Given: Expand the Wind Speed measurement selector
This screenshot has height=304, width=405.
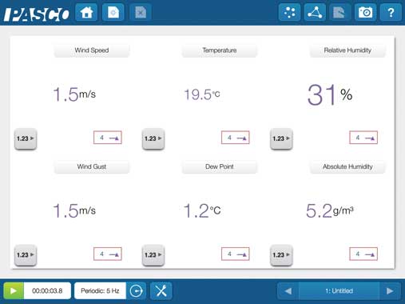Looking at the screenshot, I should click(x=92, y=50).
